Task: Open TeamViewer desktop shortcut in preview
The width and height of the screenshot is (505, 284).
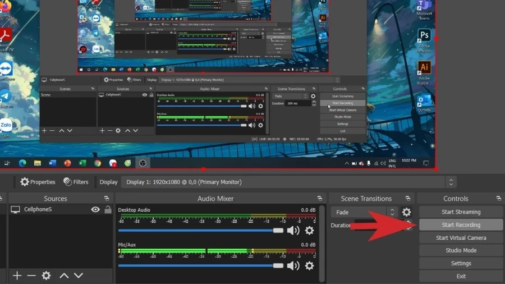Action: point(6,71)
